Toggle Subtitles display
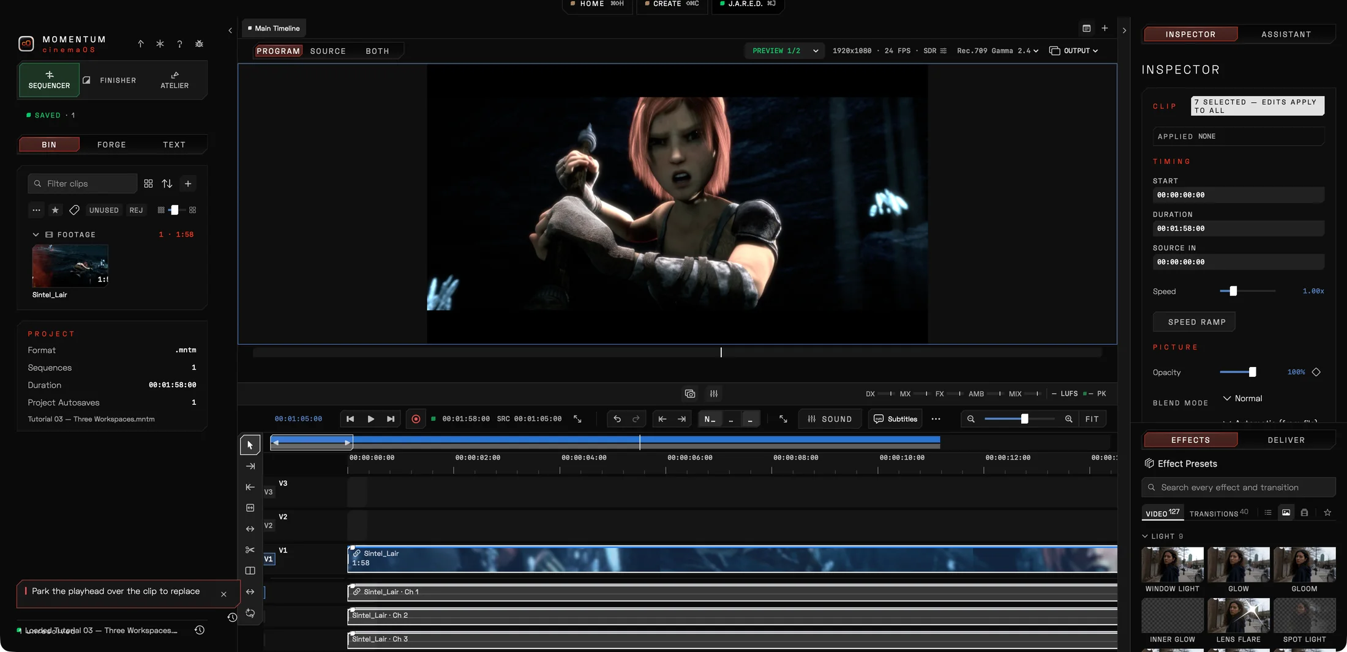The image size is (1347, 652). point(895,419)
